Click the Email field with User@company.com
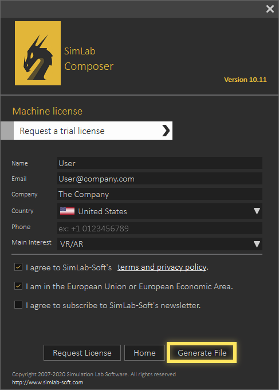The height and width of the screenshot is (390, 279). tap(160, 179)
